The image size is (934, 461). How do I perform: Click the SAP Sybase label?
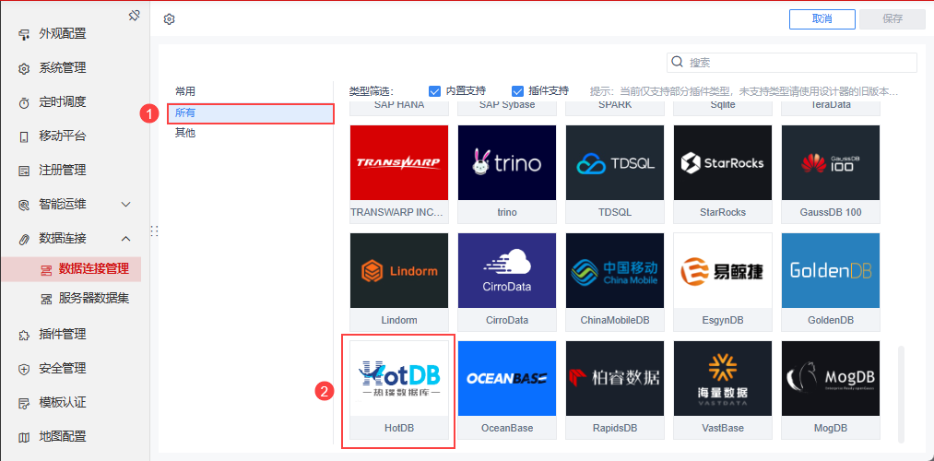click(507, 105)
